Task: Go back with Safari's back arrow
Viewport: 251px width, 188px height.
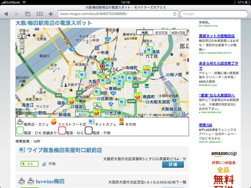Action: pos(6,14)
